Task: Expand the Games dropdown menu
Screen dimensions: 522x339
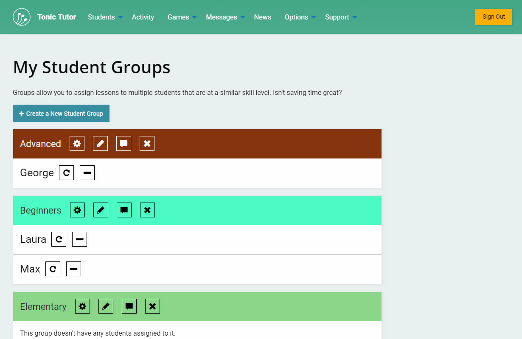Action: click(x=182, y=17)
